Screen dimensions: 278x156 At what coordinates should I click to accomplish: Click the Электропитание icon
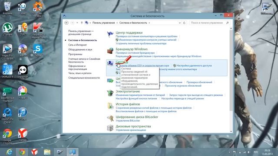pyautogui.click(x=110, y=93)
